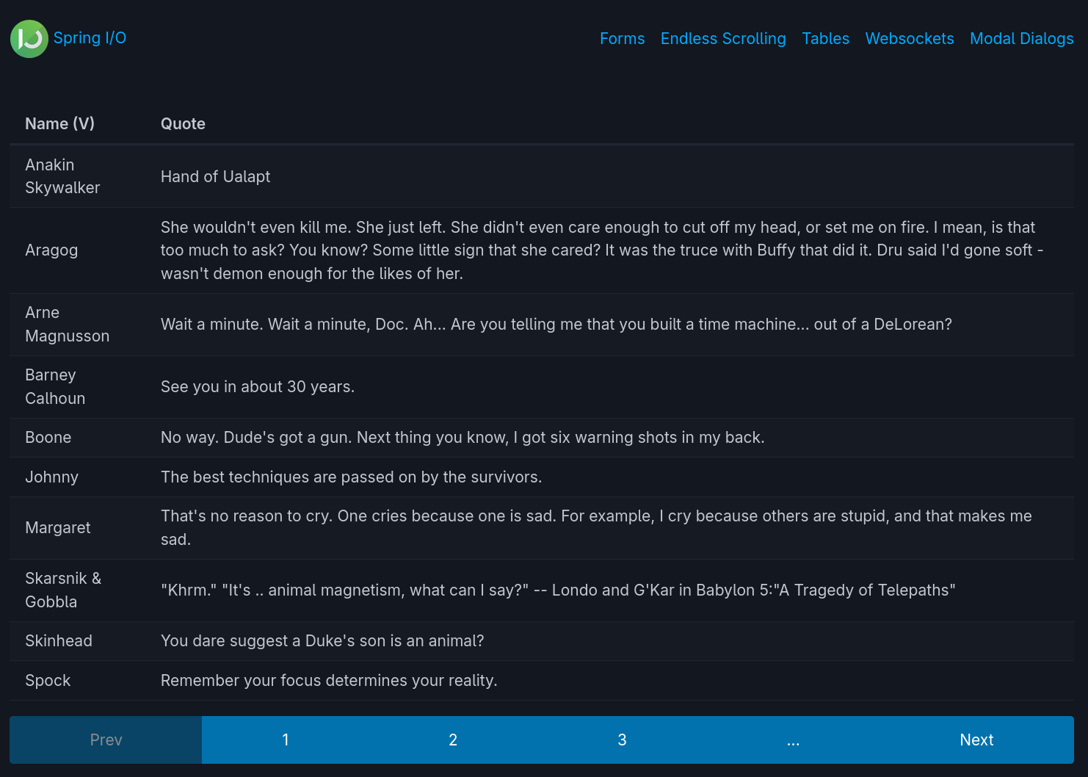1088x777 pixels.
Task: Click the Quote column header
Action: 183,123
